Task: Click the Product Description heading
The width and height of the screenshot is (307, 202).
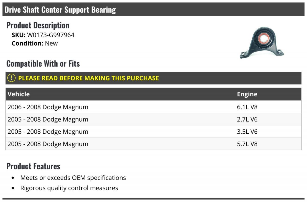Action: pos(38,25)
